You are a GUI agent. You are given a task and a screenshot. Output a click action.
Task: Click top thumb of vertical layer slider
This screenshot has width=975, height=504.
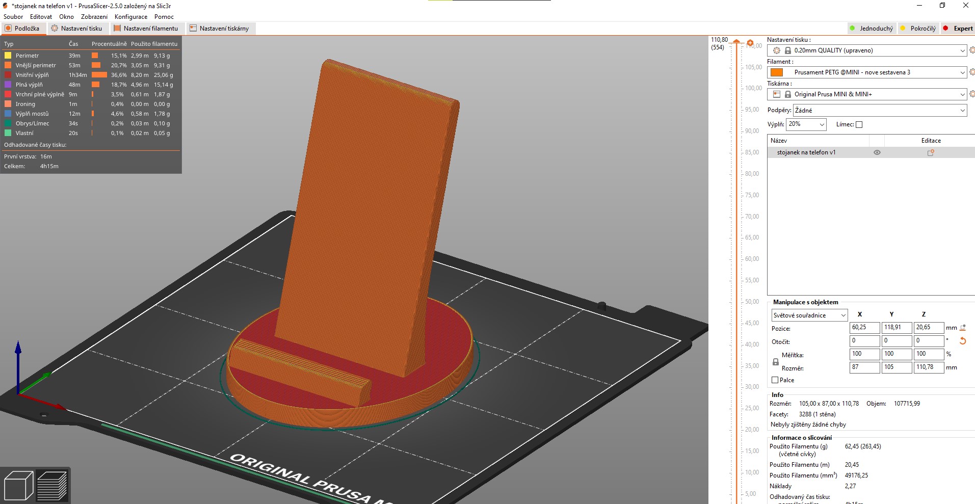click(x=736, y=42)
